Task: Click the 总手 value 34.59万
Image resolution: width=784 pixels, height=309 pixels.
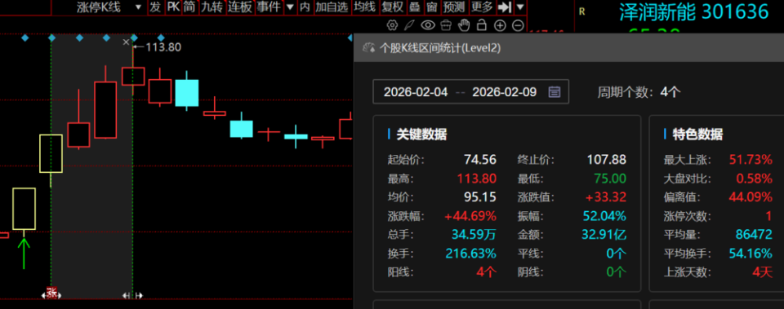Action: [x=474, y=235]
